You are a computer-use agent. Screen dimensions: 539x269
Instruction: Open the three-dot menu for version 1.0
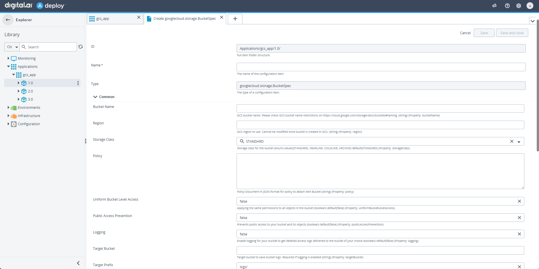[x=78, y=83]
